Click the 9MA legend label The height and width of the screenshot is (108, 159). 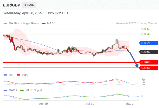point(25,75)
